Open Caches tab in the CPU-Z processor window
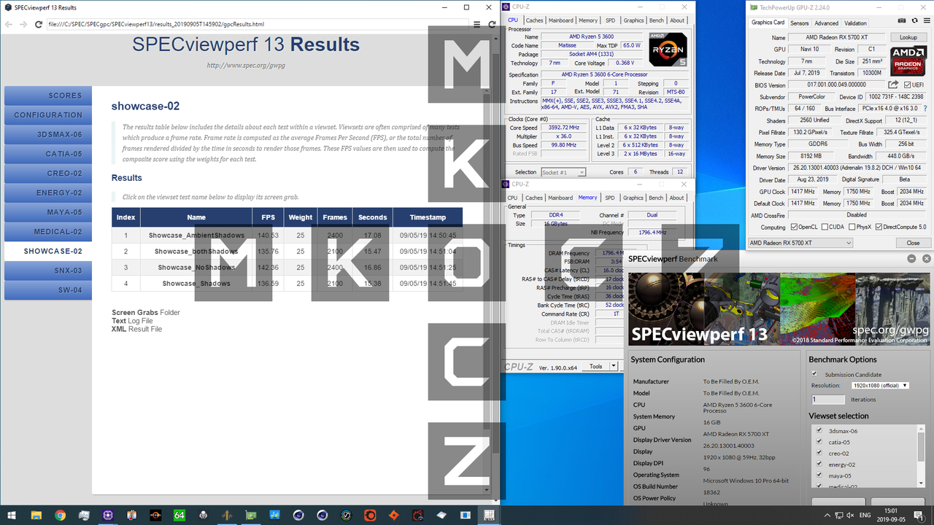934x525 pixels. click(535, 20)
